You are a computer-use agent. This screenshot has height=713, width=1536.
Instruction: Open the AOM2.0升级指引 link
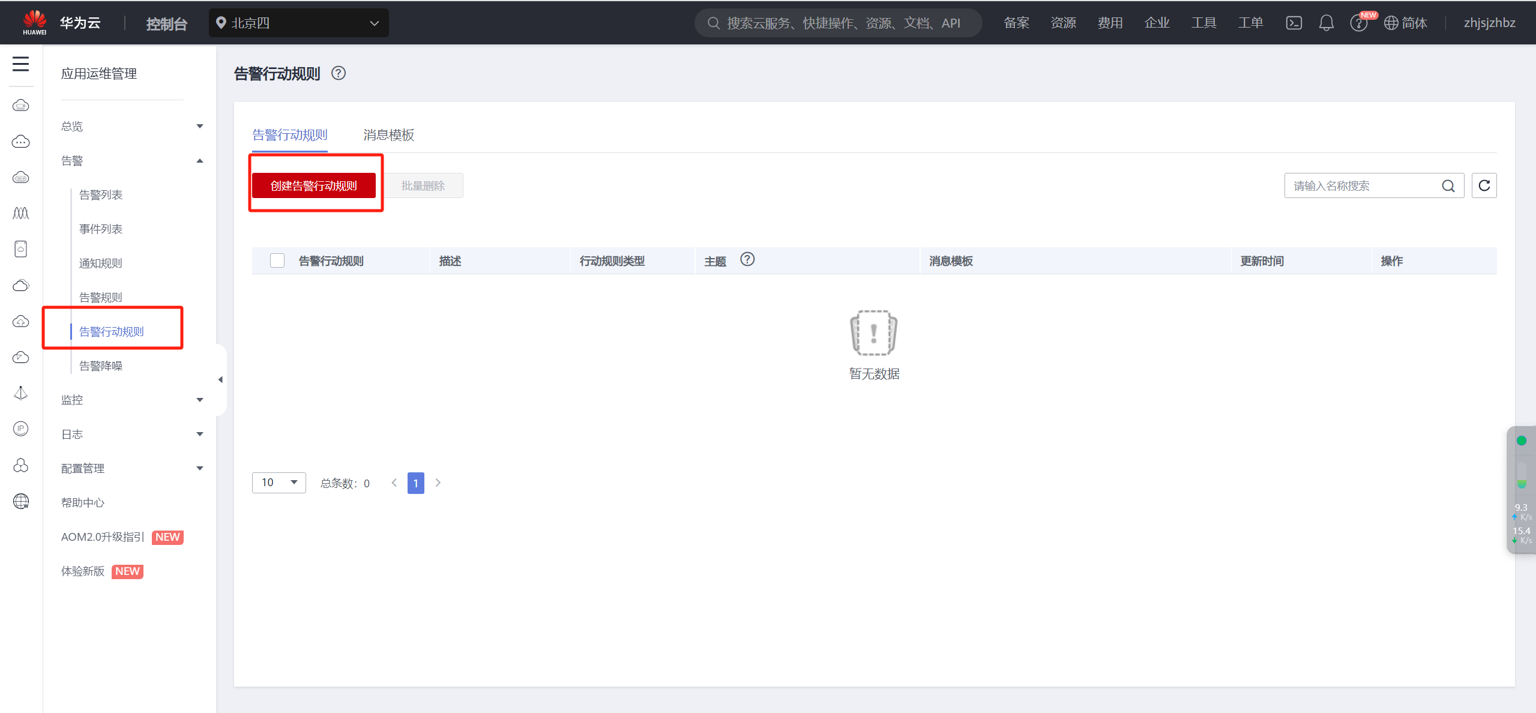click(x=103, y=537)
